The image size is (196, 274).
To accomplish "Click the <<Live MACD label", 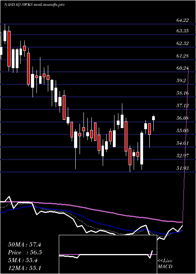I will [165, 263].
